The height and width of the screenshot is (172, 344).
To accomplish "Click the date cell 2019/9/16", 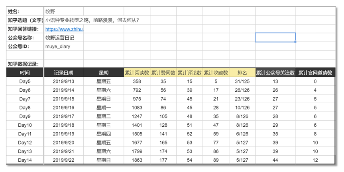I will coord(64,108).
